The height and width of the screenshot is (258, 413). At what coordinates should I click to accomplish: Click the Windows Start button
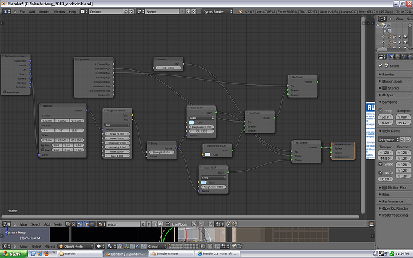point(14,254)
